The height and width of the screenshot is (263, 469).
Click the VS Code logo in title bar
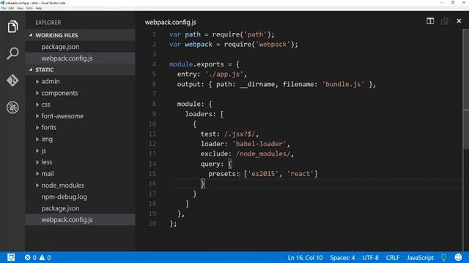click(x=2, y=3)
